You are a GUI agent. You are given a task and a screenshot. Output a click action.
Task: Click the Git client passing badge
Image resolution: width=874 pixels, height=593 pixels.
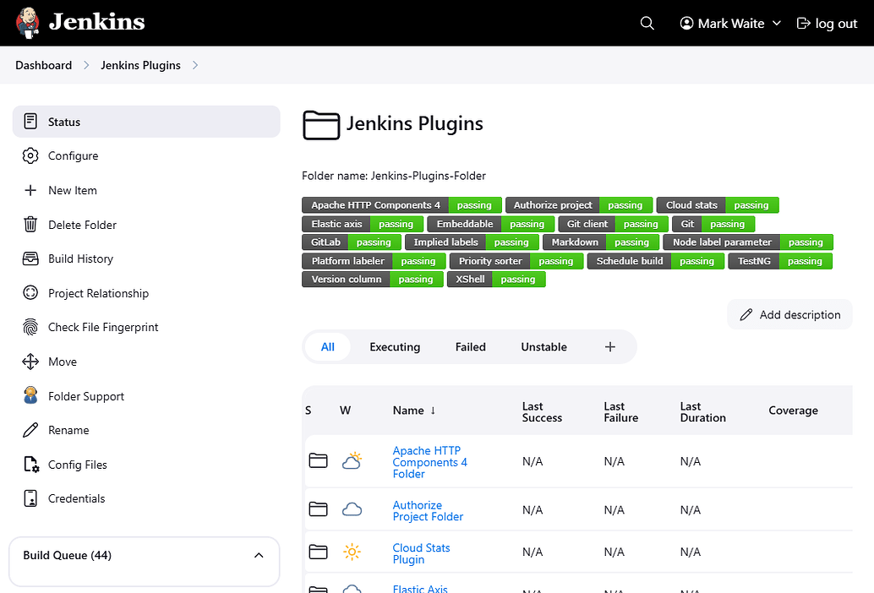tap(641, 224)
